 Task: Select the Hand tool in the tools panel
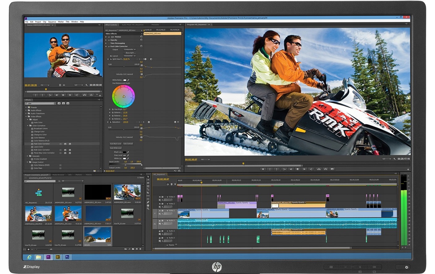pos(148,206)
